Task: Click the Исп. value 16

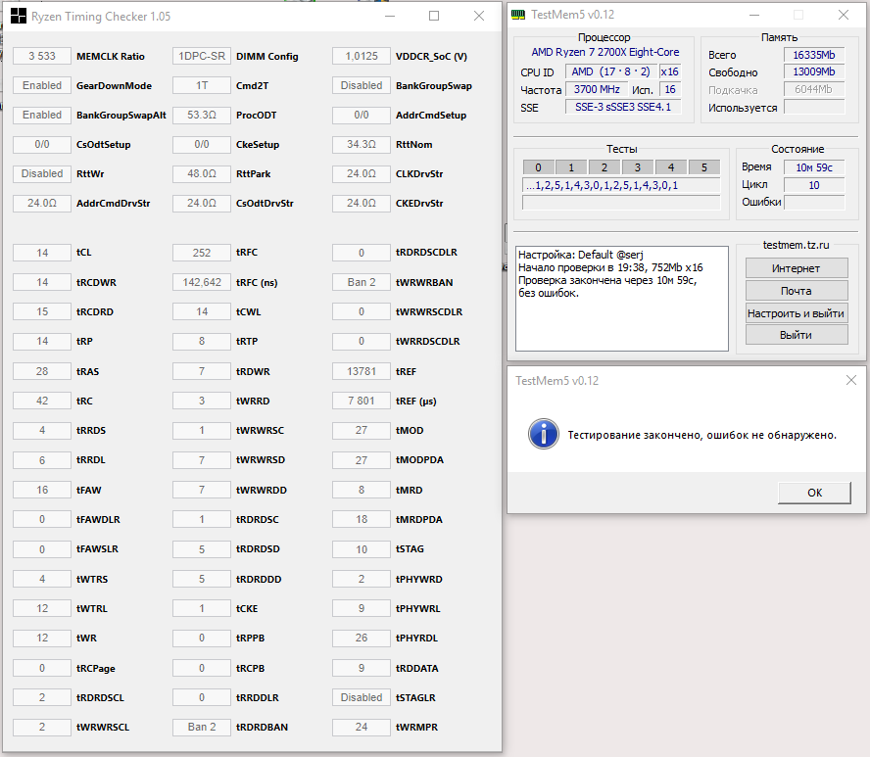Action: (670, 89)
